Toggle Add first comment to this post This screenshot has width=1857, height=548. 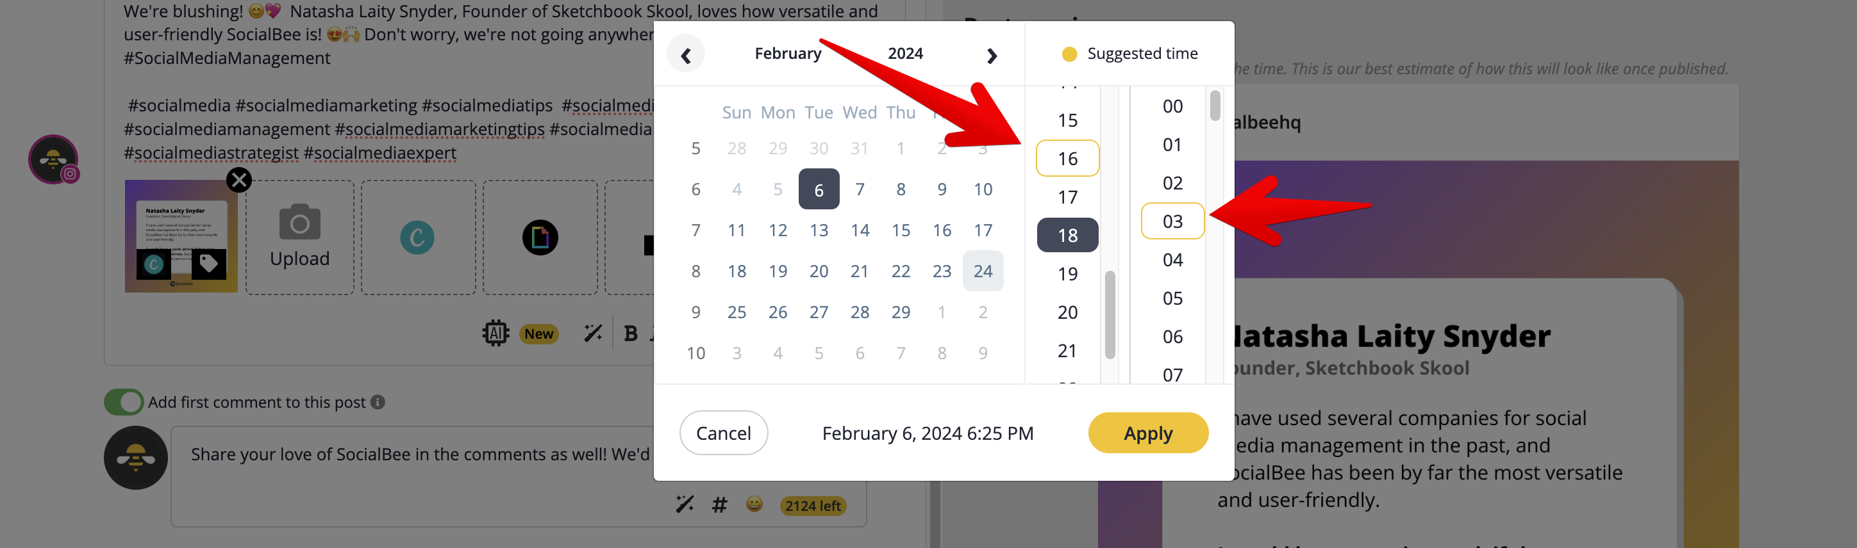(124, 402)
